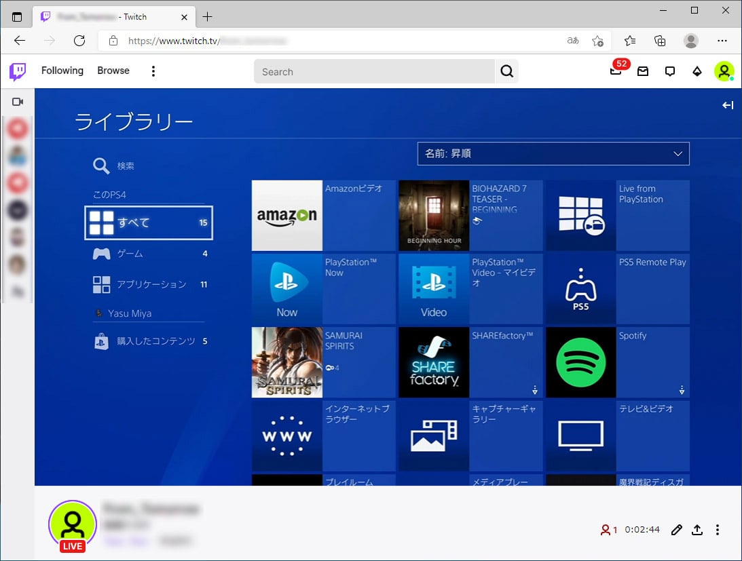Open the three-dot menu beside Browse

pyautogui.click(x=153, y=71)
